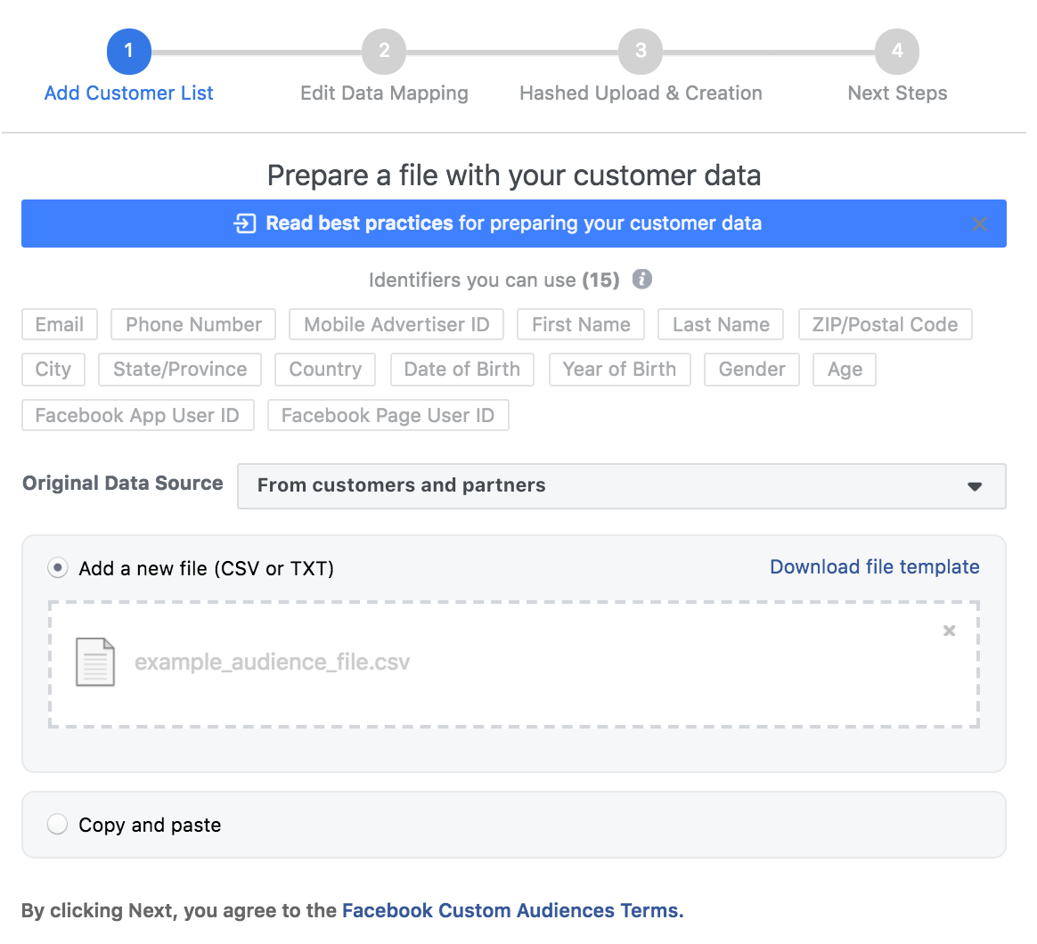1037x944 pixels.
Task: Jump to step 3 Hashed Upload & Creation
Action: point(641,52)
